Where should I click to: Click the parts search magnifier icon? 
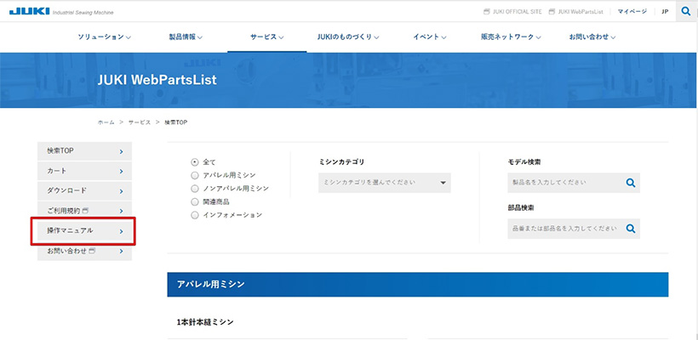click(631, 229)
